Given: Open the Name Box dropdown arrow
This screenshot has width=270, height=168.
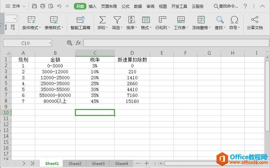Looking at the screenshot, I should click(50, 43).
